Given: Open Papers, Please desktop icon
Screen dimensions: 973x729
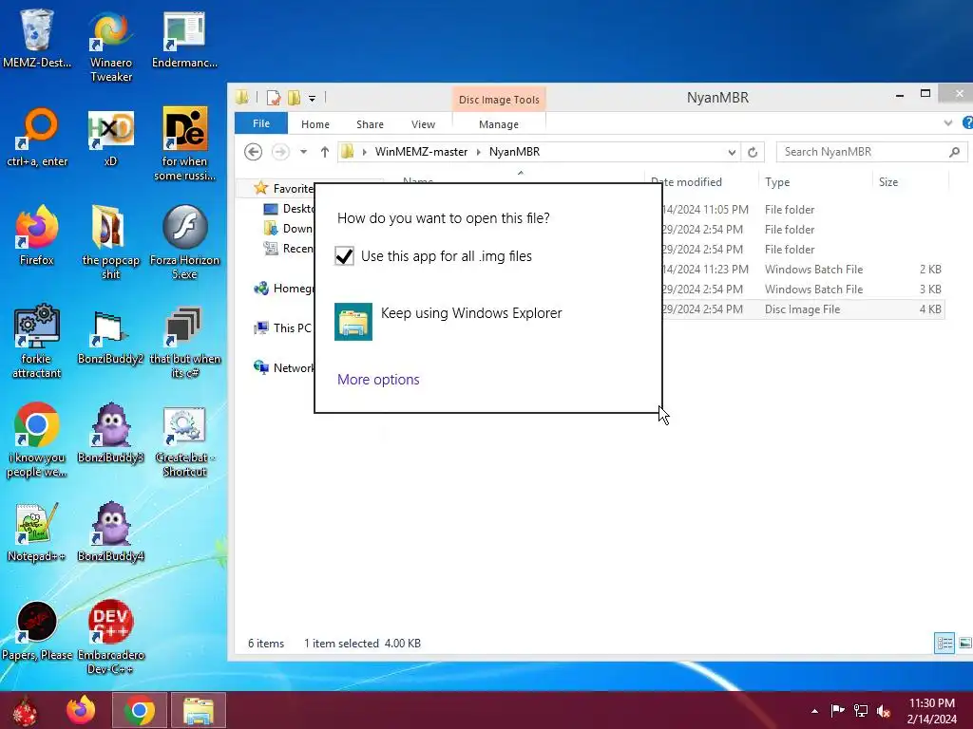Looking at the screenshot, I should 37,630.
